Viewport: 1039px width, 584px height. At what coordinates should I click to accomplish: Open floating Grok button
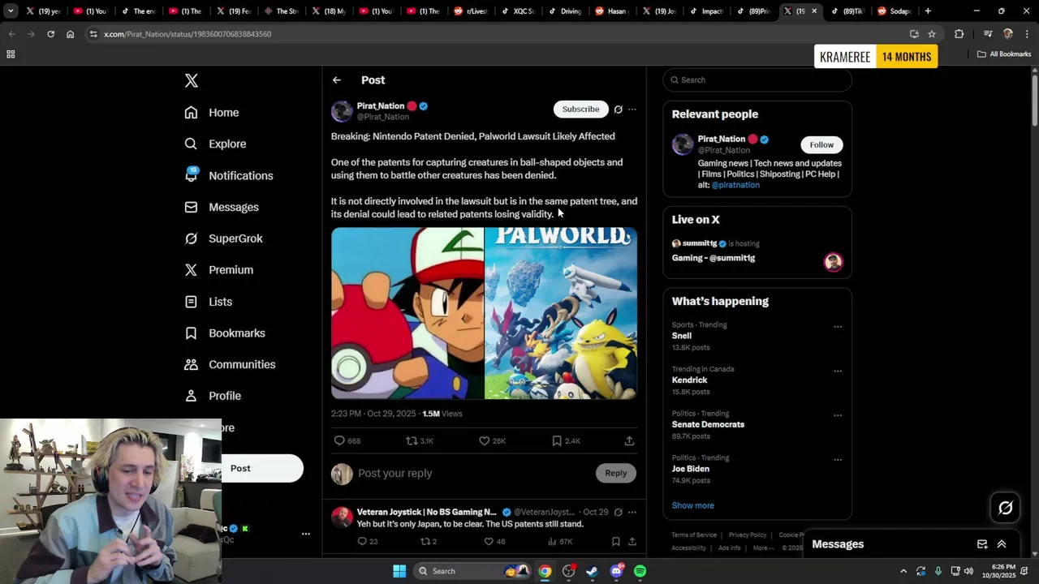1006,508
